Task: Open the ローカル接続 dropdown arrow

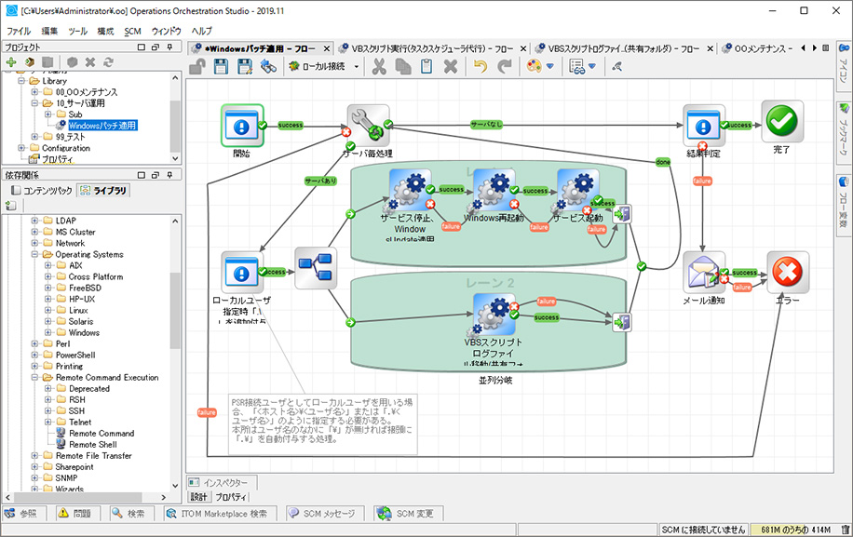Action: [357, 66]
